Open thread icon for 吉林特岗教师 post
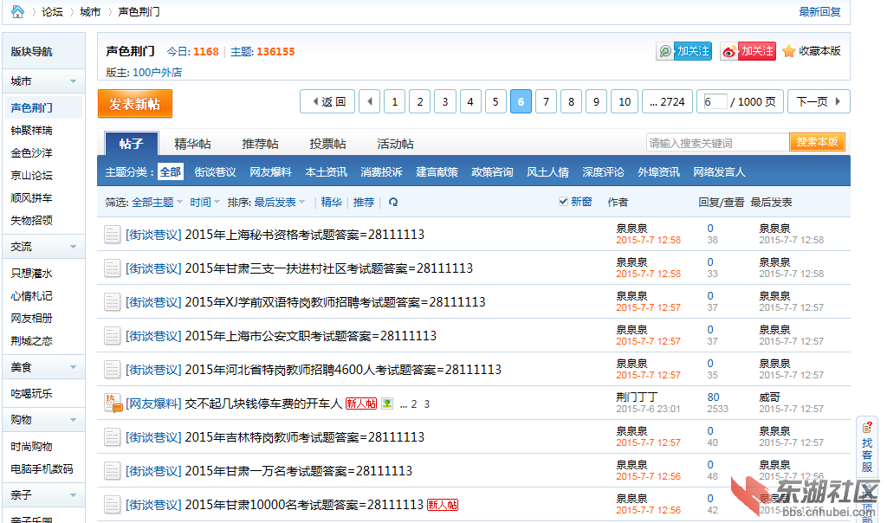The height and width of the screenshot is (523, 887). click(x=112, y=437)
